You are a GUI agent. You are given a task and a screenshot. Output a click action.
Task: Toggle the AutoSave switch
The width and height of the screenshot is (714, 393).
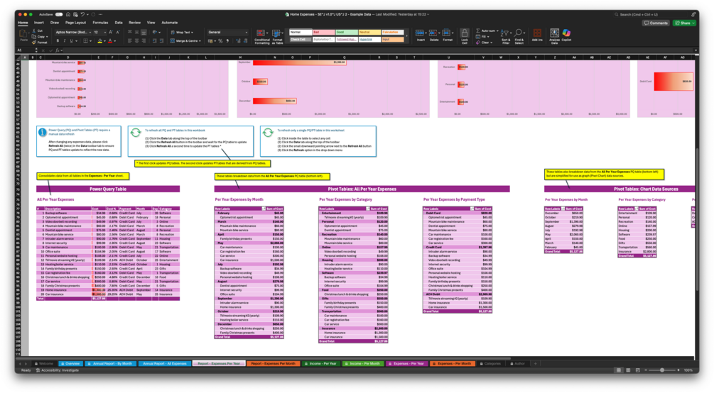[x=59, y=15]
